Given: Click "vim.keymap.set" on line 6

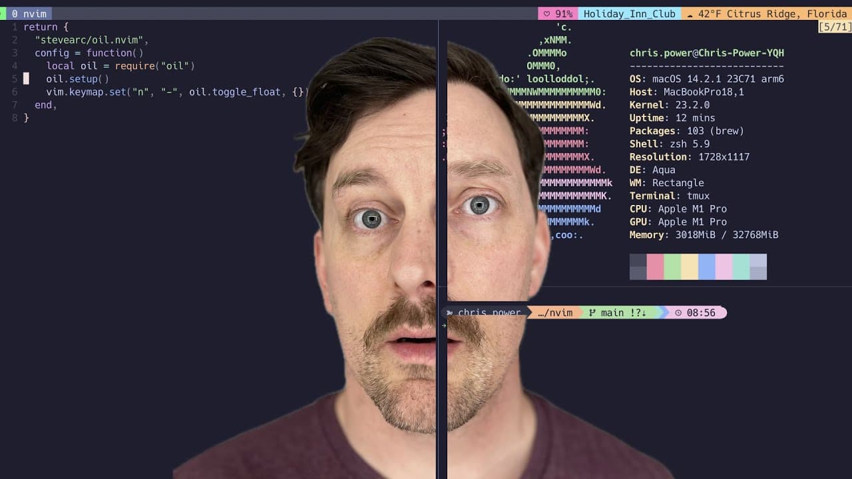Looking at the screenshot, I should (x=86, y=92).
